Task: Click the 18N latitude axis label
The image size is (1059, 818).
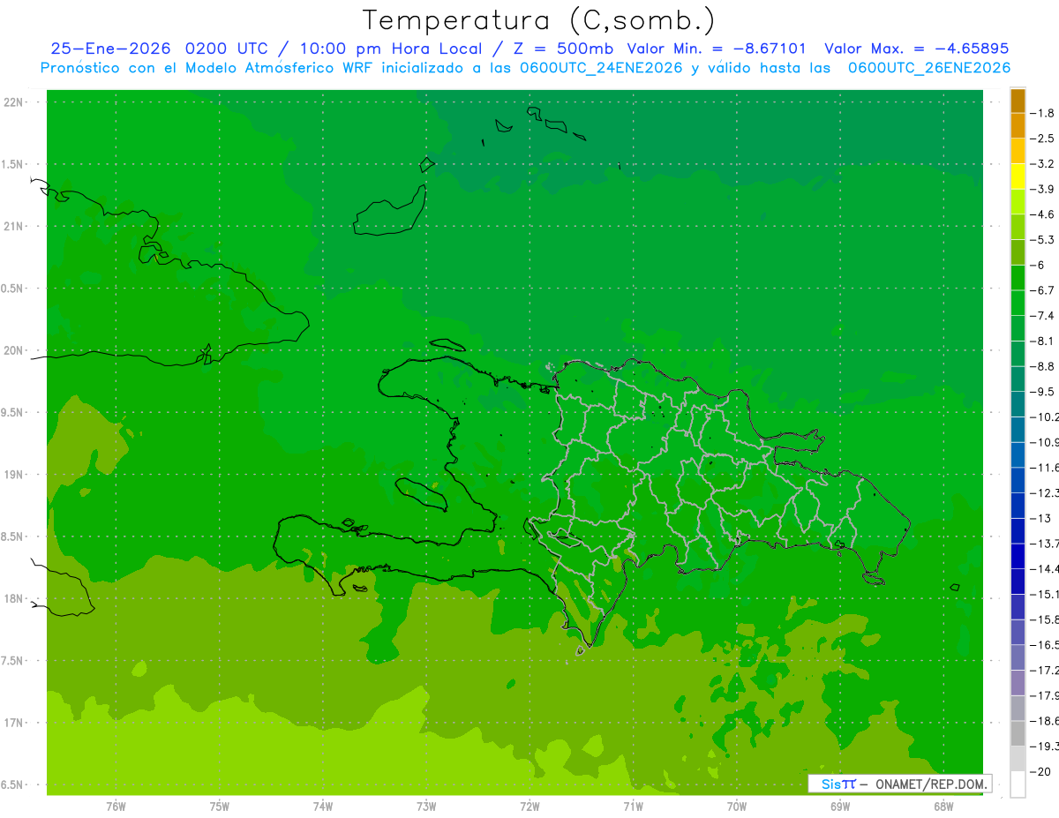Action: [x=13, y=598]
